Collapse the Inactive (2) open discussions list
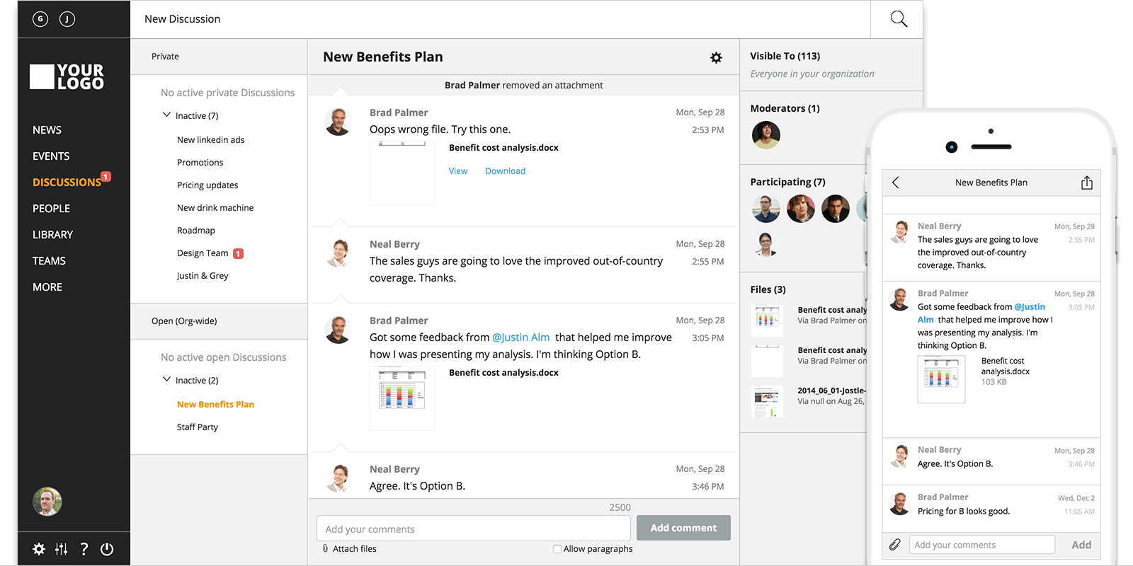This screenshot has width=1133, height=566. 167,379
